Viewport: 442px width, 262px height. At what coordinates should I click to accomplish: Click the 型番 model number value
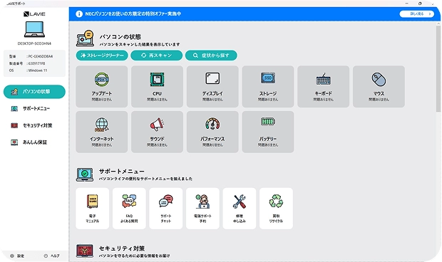point(41,56)
